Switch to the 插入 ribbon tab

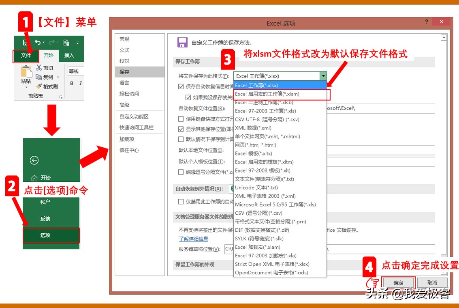click(x=69, y=56)
